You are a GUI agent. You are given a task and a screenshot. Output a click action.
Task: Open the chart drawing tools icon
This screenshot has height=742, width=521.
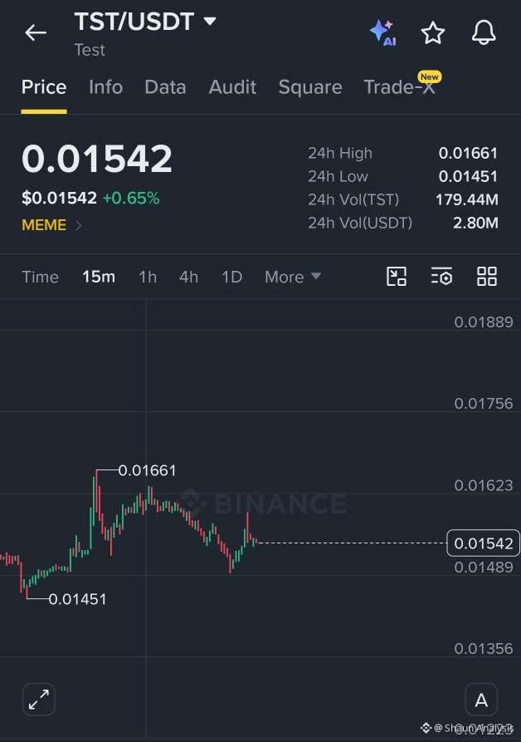pos(397,277)
